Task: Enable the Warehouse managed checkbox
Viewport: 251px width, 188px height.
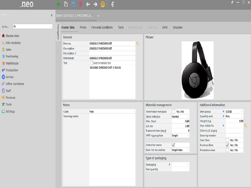Action: [x=174, y=112]
